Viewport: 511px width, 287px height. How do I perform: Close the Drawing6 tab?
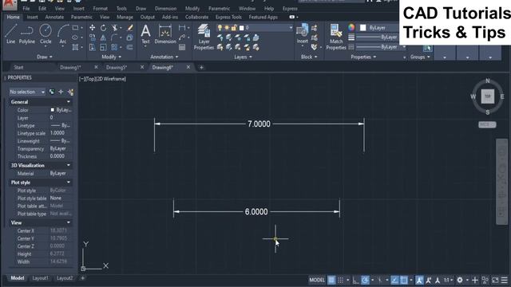pos(188,67)
